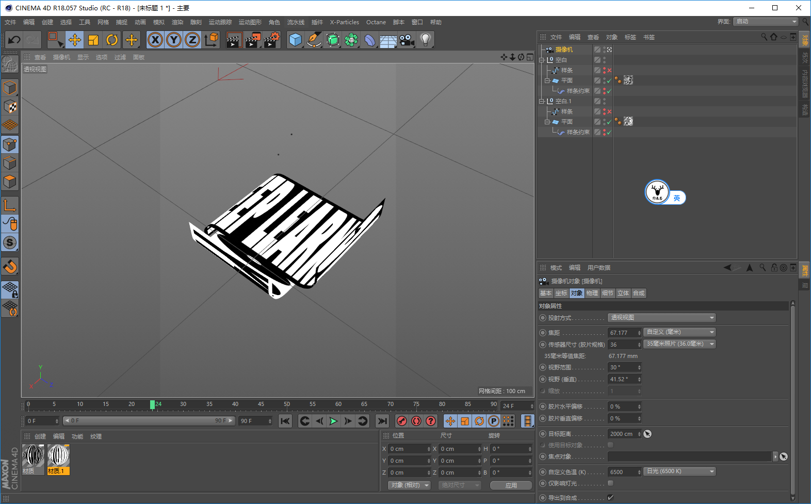Viewport: 811px width, 504px height.
Task: Add a Camera object icon
Action: (407, 40)
